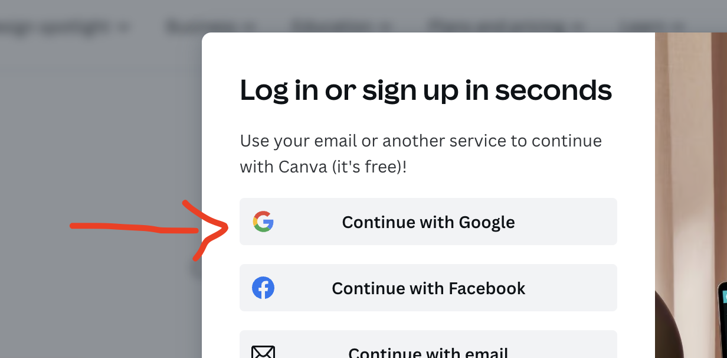
Task: Choose Continue with email
Action: (428, 344)
